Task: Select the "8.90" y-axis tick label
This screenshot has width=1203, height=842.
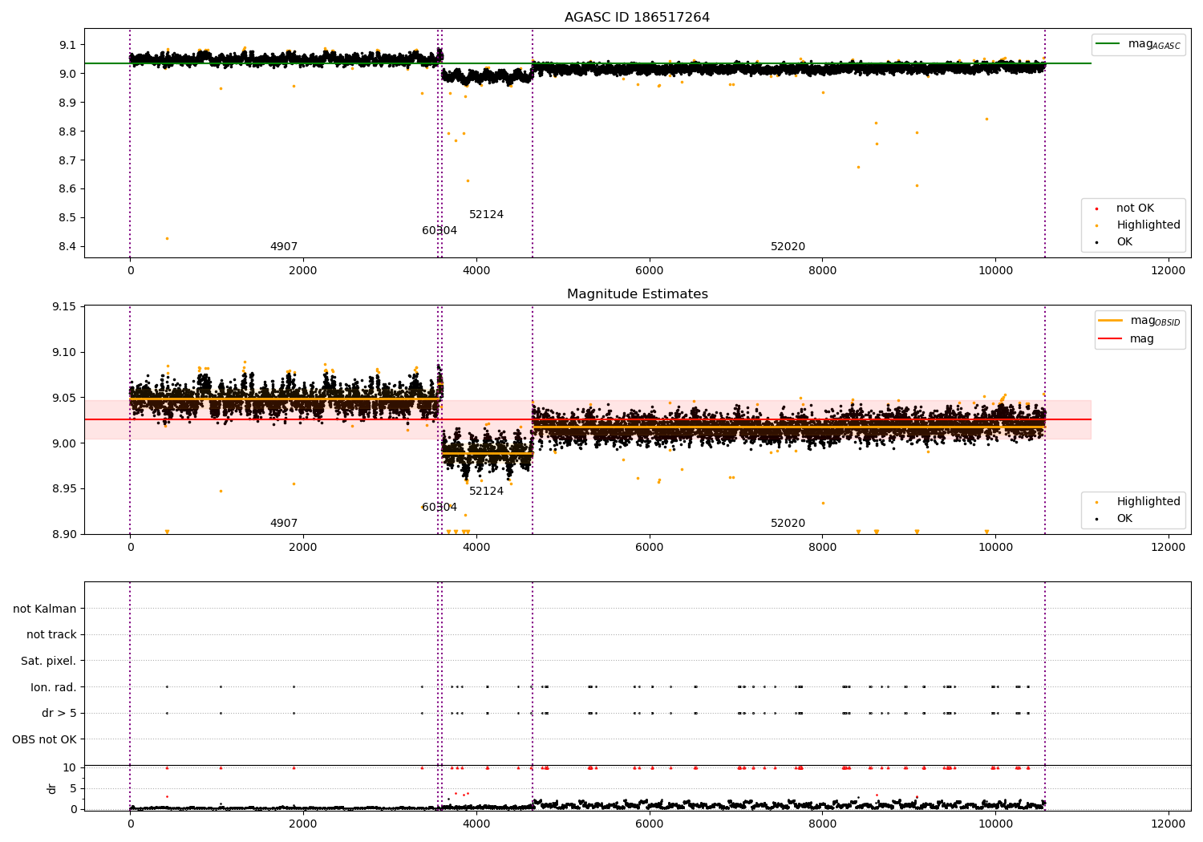Action: [64, 535]
